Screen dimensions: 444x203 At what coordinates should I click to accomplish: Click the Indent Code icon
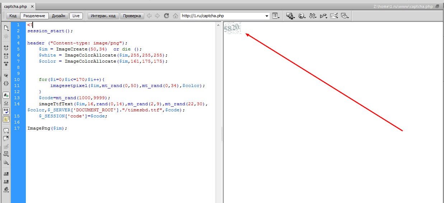(6, 173)
